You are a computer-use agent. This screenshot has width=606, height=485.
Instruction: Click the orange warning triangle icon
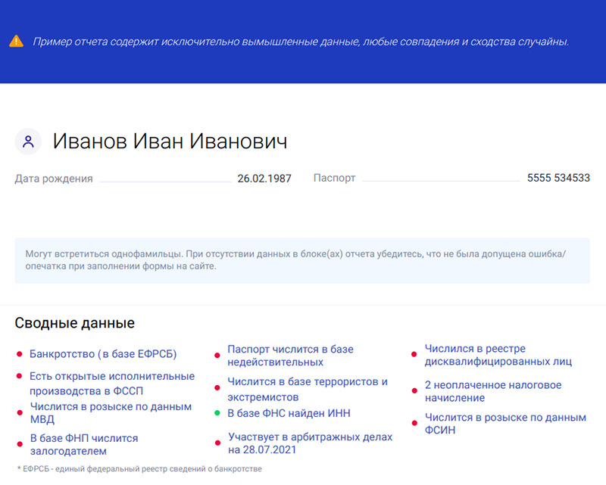pos(16,41)
